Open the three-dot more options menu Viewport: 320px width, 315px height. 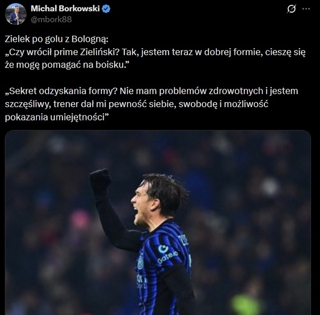[306, 9]
